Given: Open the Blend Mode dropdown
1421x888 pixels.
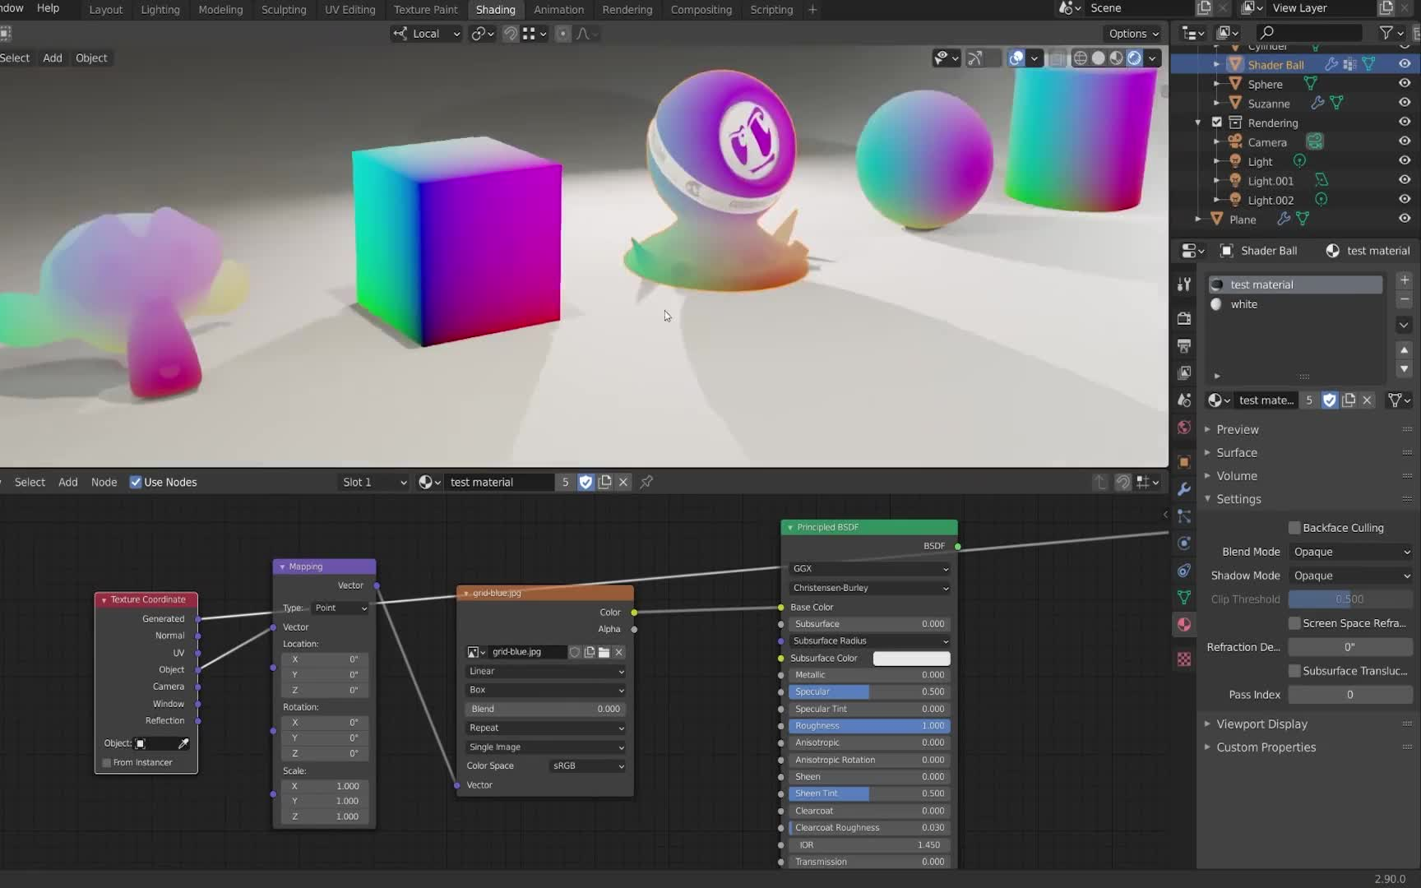Looking at the screenshot, I should [x=1350, y=552].
